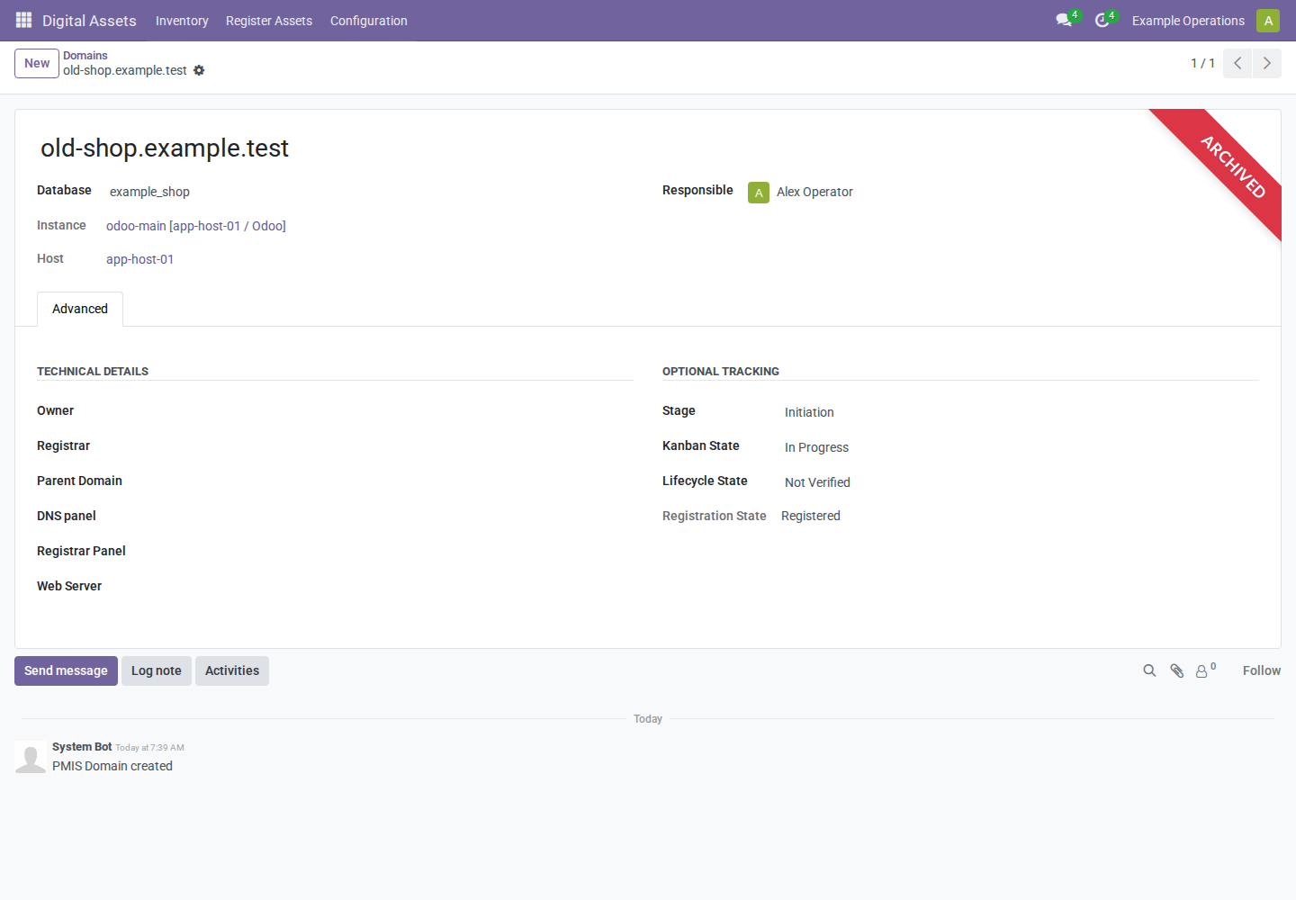This screenshot has width=1296, height=900.
Task: Click Lifecycle State value Not Verified
Action: [x=817, y=482]
